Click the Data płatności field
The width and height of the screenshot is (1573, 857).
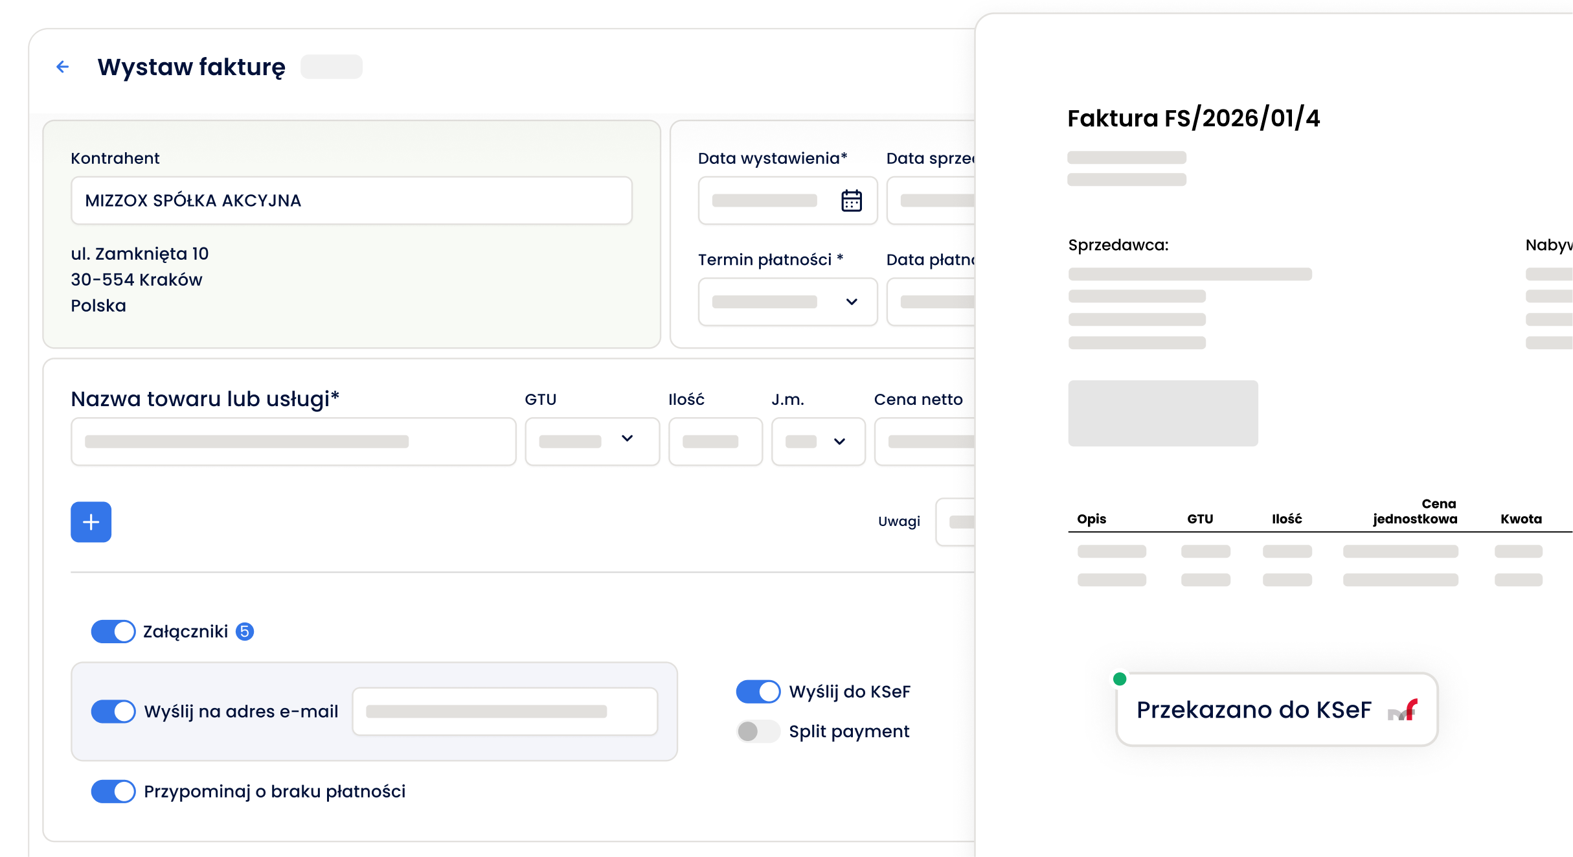tap(931, 302)
